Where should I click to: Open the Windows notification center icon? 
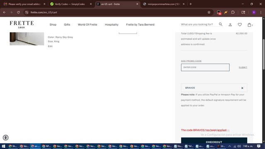(x=259, y=146)
